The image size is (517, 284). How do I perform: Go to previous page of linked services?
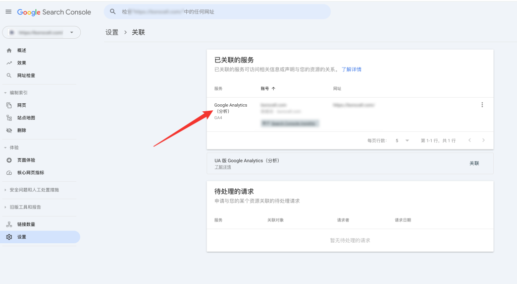pyautogui.click(x=470, y=140)
